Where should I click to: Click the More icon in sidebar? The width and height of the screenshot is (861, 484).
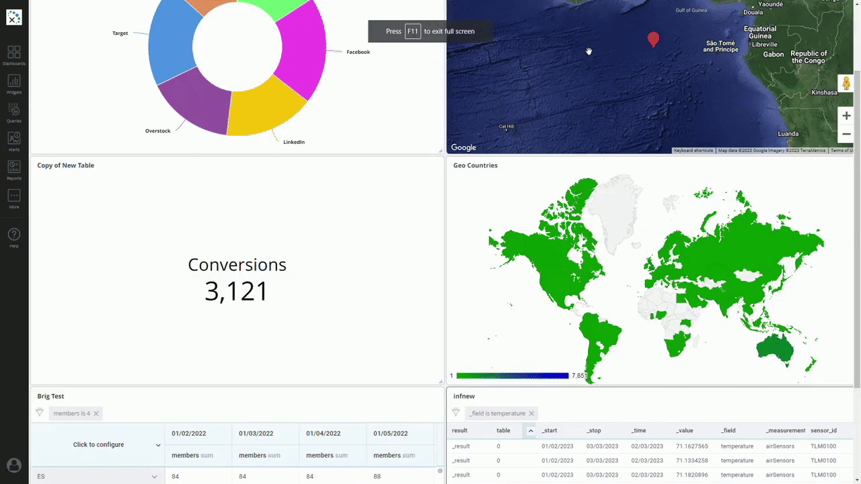14,198
